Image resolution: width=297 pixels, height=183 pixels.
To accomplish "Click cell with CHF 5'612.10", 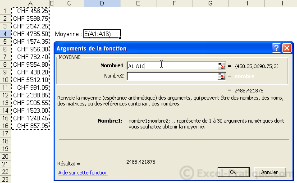I will tap(30, 80).
